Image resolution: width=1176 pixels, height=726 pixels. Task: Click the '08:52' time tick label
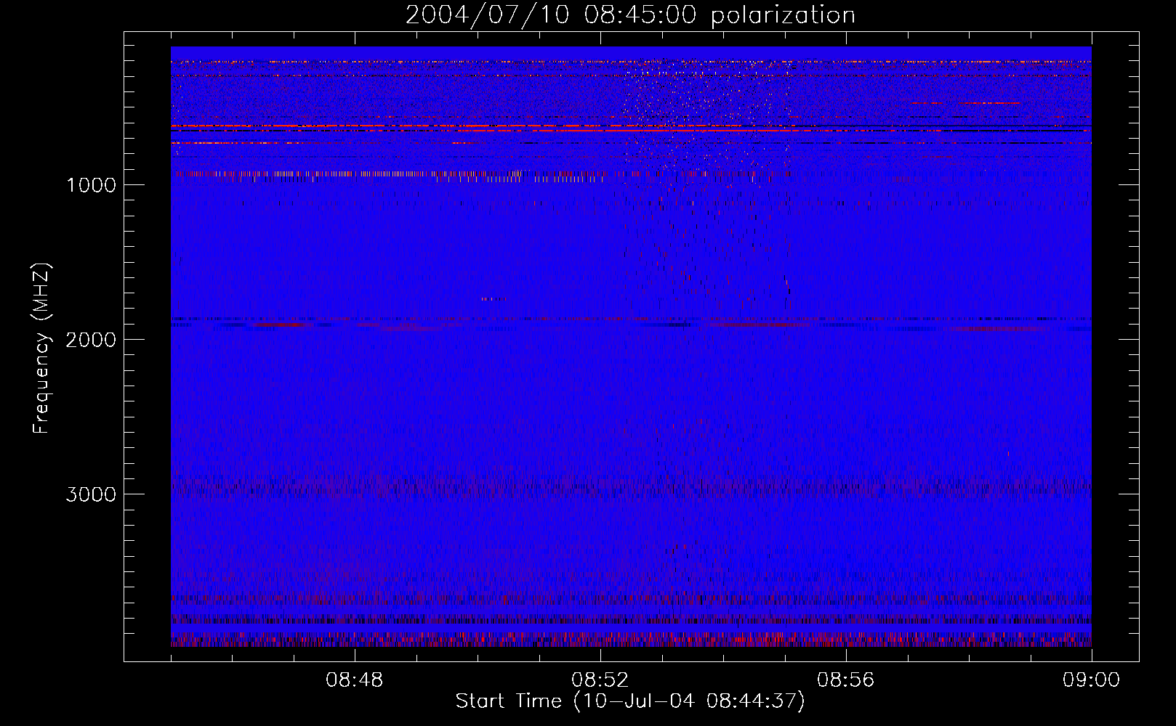click(x=600, y=680)
